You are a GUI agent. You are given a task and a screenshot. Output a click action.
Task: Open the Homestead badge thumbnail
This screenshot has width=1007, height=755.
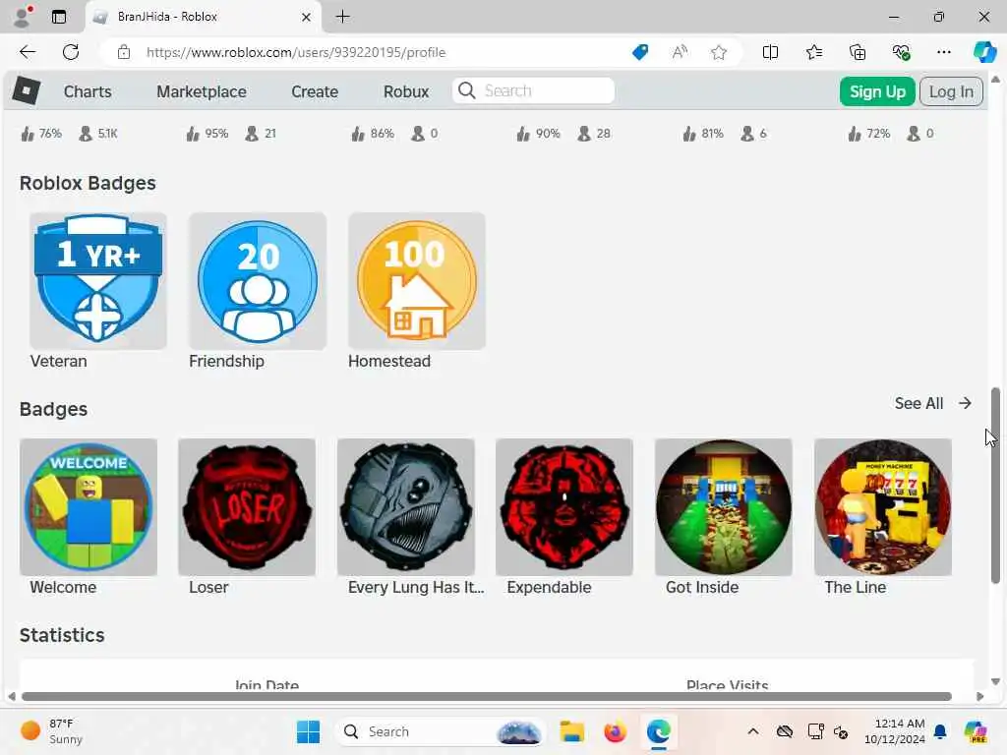coord(417,280)
